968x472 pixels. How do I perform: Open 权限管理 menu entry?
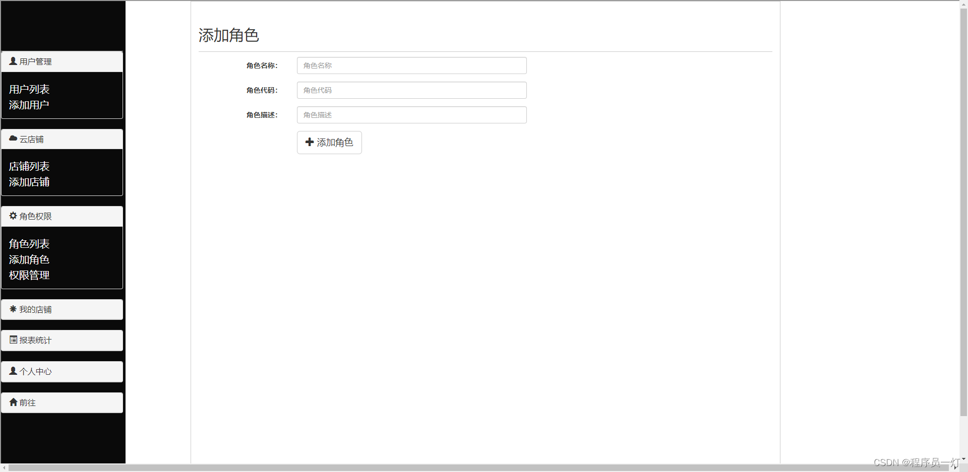click(x=29, y=275)
